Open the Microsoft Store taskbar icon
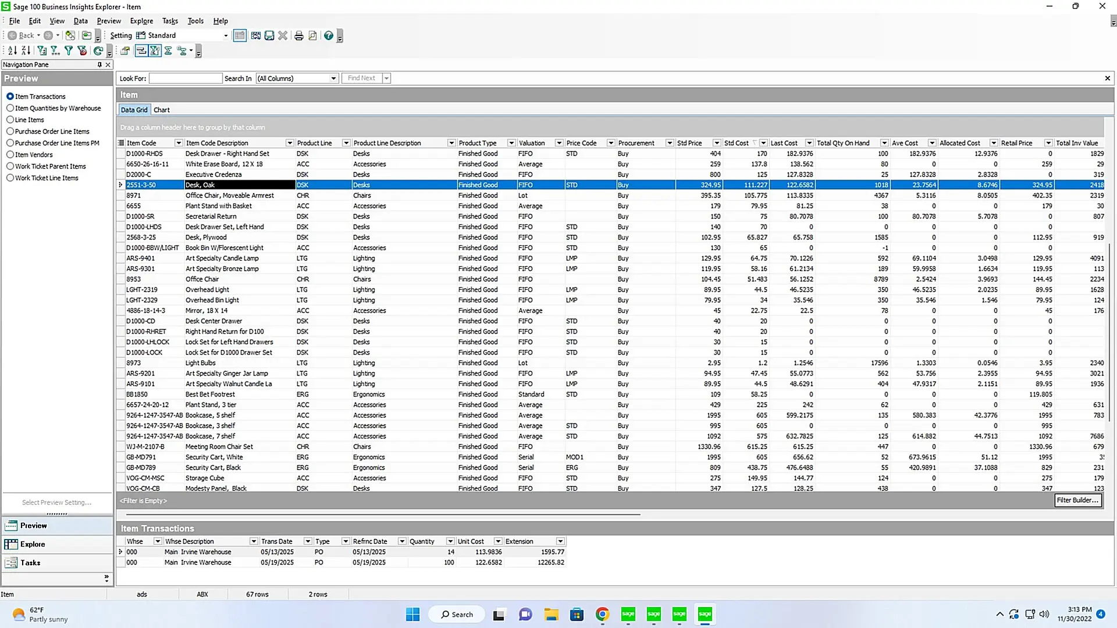This screenshot has width=1117, height=628. (577, 614)
